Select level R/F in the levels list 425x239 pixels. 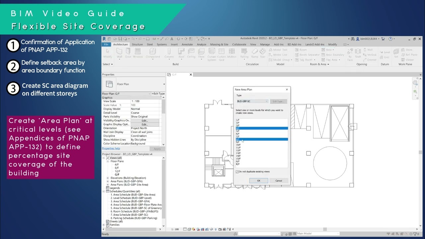coord(238,164)
